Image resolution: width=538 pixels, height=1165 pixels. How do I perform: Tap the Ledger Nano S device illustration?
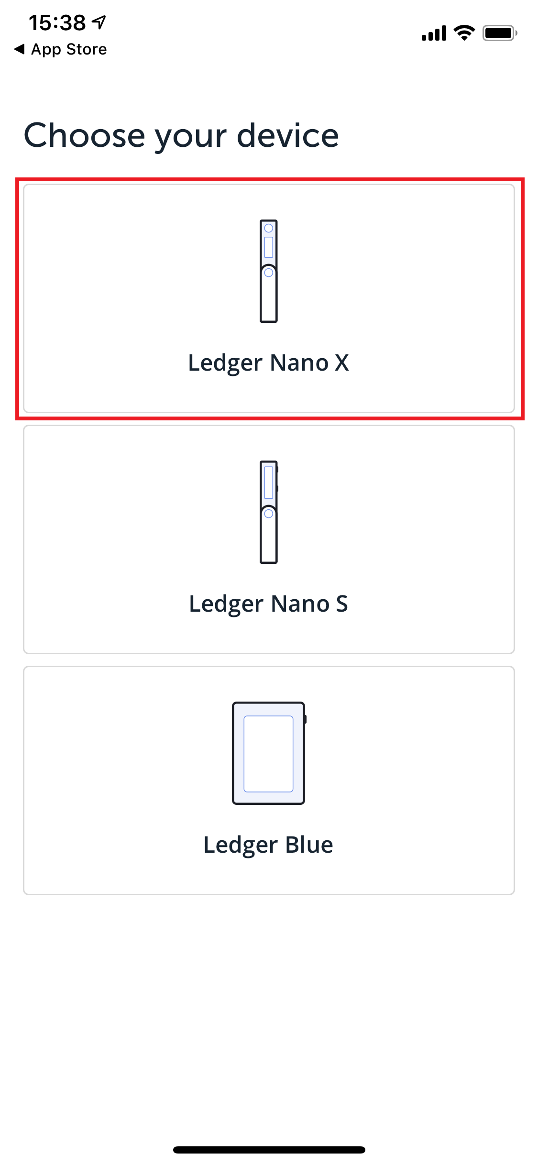click(269, 512)
